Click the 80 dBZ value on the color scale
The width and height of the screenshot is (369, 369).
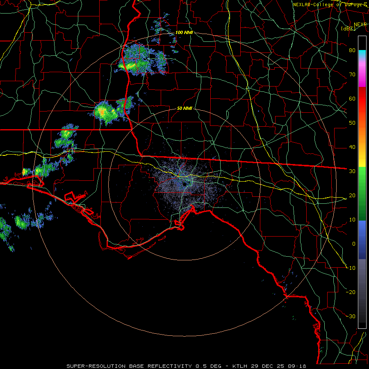click(x=352, y=50)
